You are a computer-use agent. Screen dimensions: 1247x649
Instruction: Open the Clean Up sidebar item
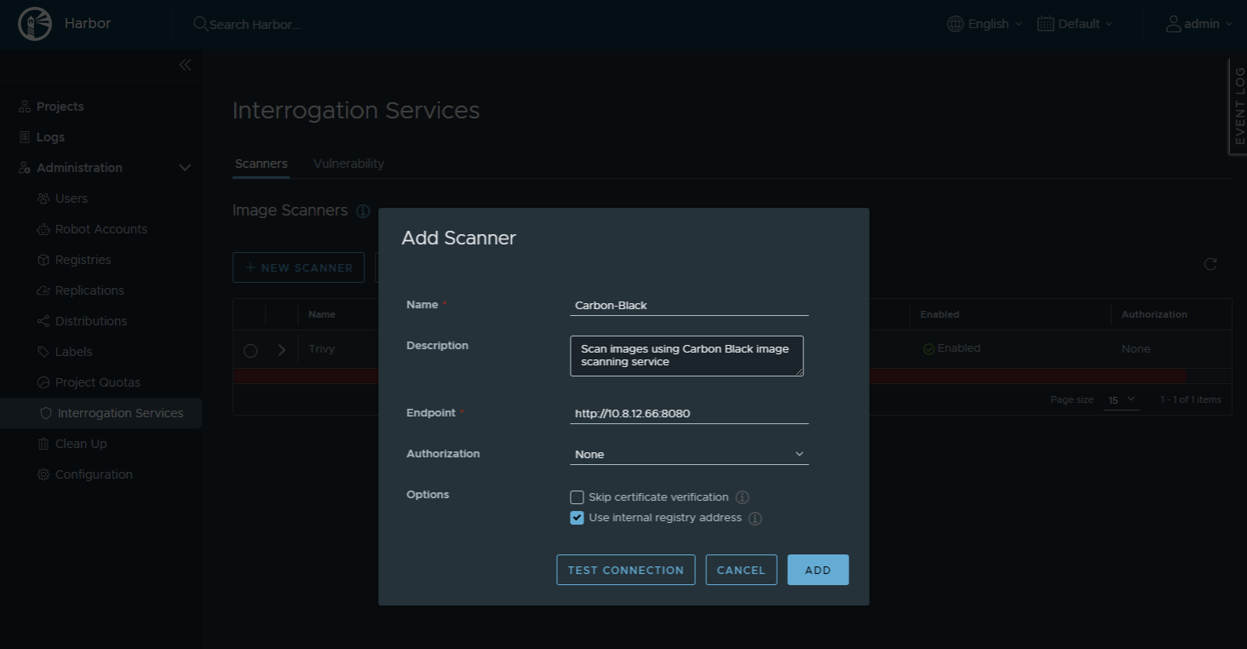point(81,444)
